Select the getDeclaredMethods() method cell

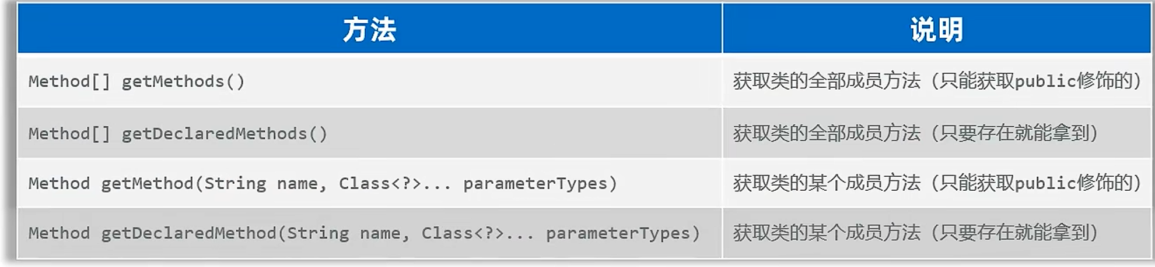point(370,133)
